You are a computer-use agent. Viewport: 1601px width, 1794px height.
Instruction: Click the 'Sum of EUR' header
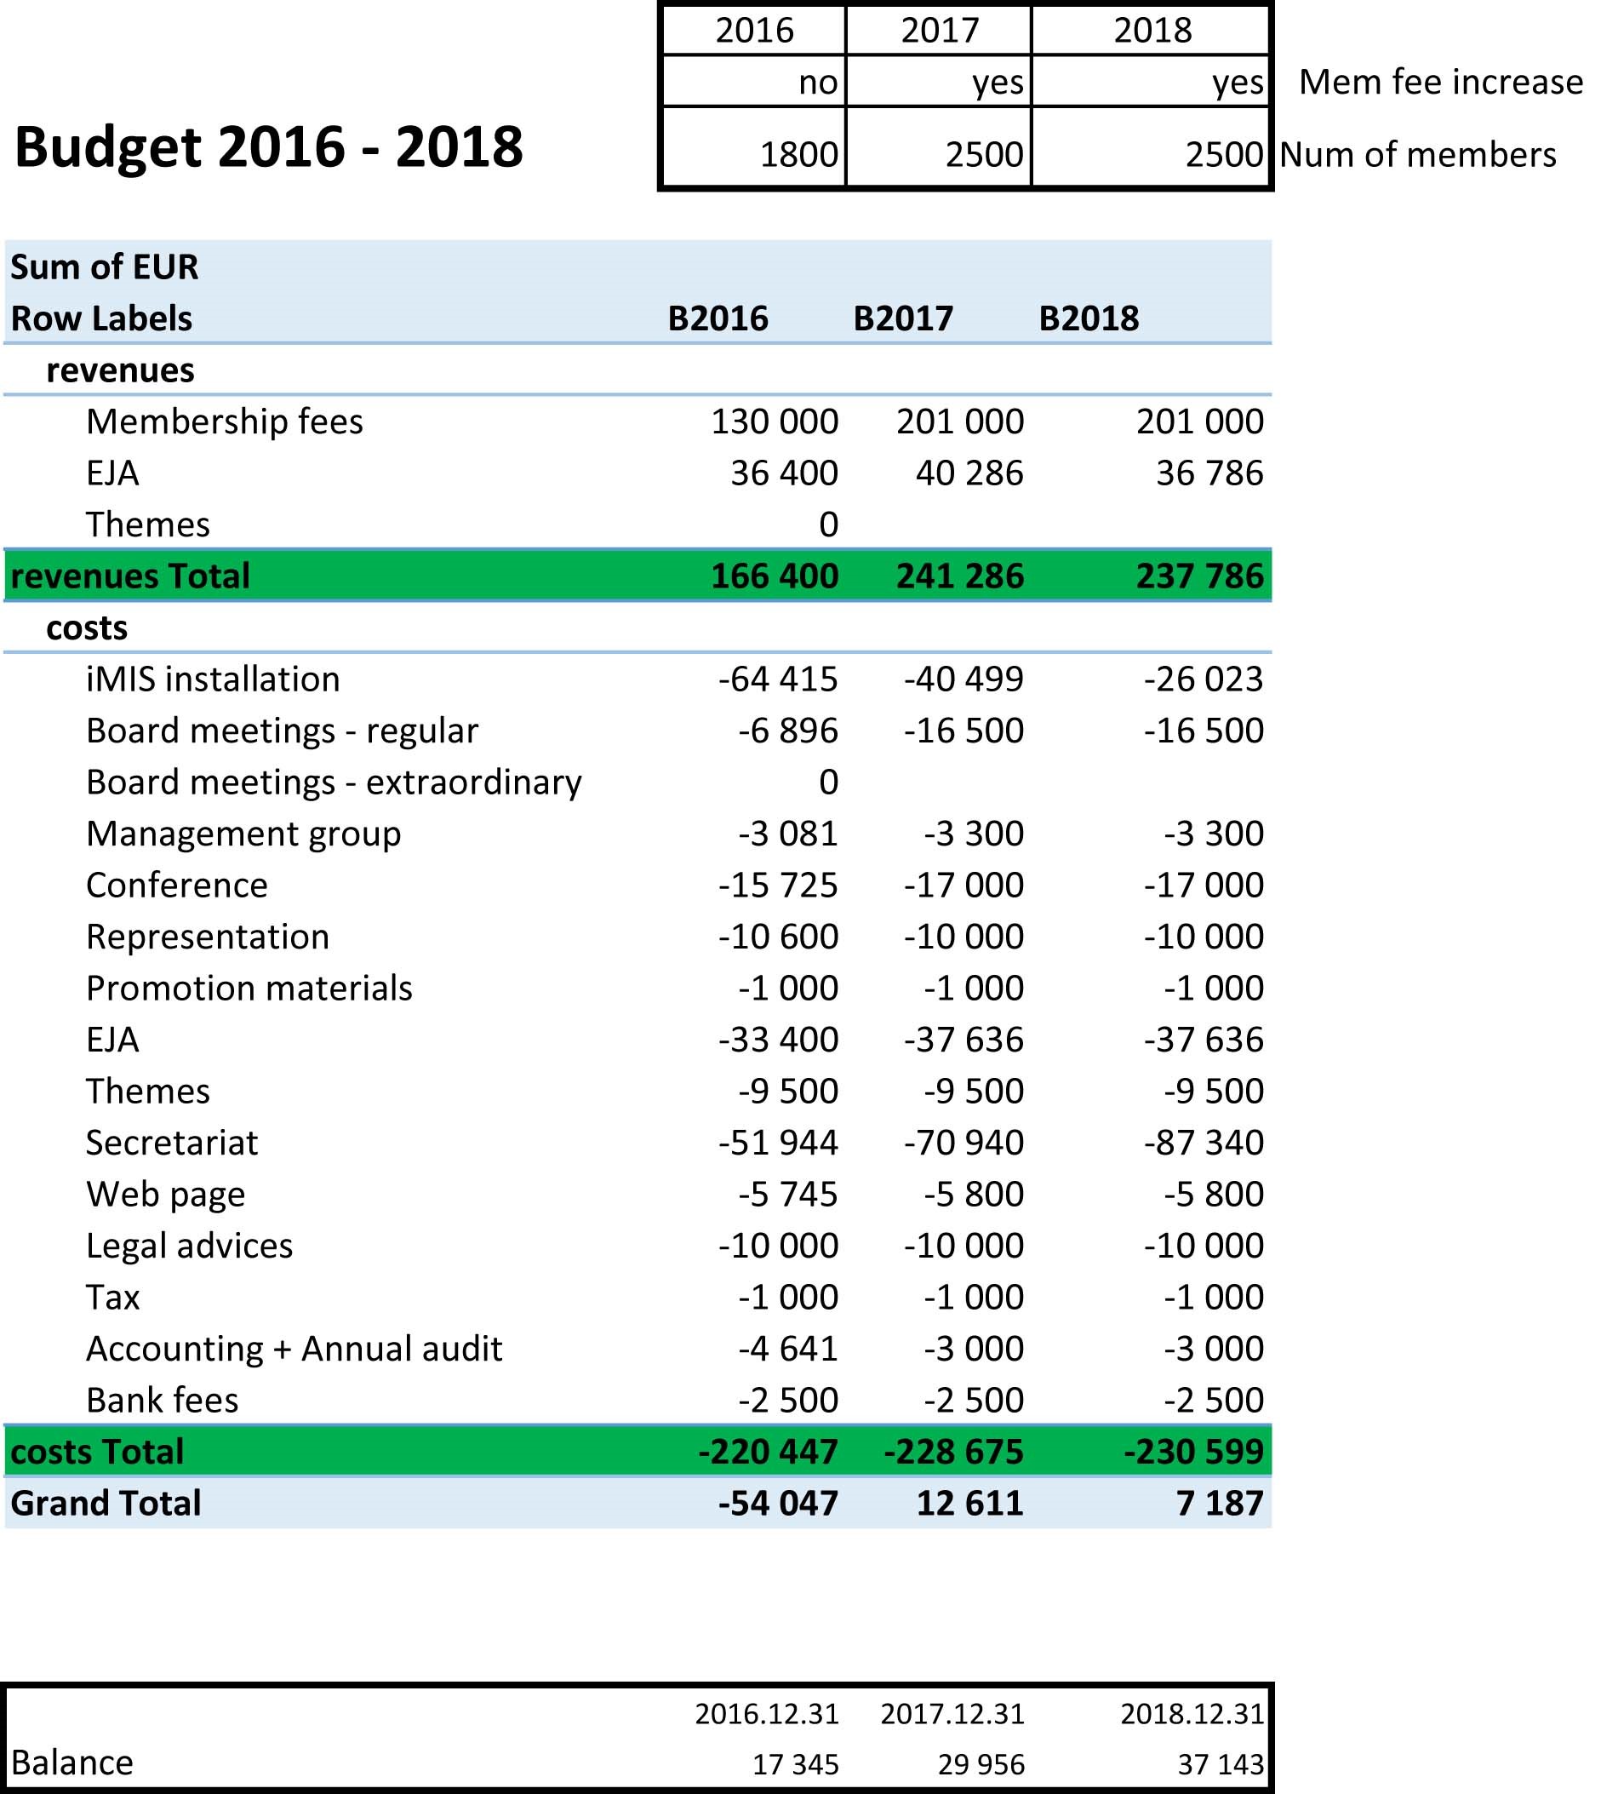(x=105, y=267)
